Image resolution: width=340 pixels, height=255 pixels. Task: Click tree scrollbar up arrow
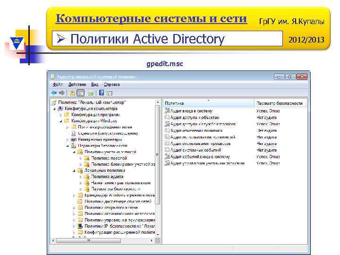click(x=158, y=102)
